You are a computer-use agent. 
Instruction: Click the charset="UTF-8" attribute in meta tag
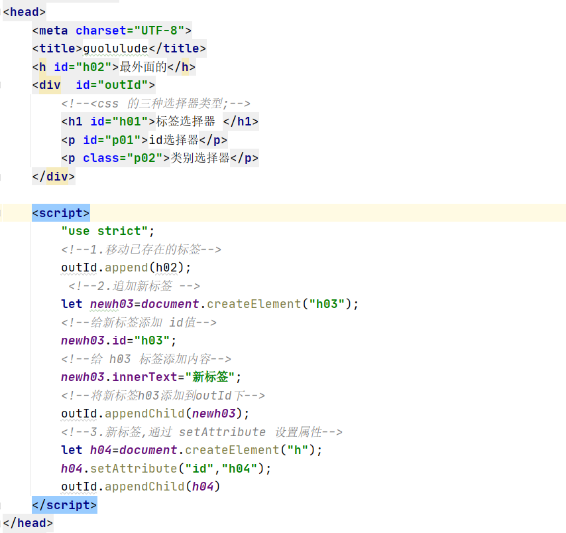click(130, 31)
